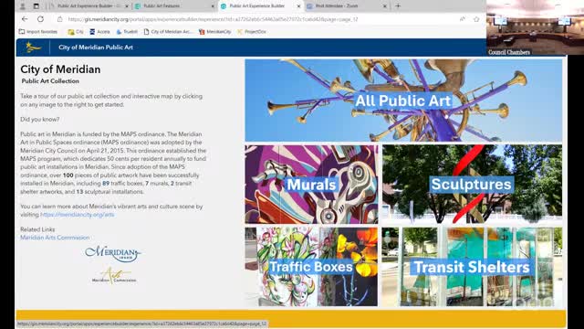584x329 pixels.
Task: Click the Meridian Arts Commission logo
Action: 113,276
